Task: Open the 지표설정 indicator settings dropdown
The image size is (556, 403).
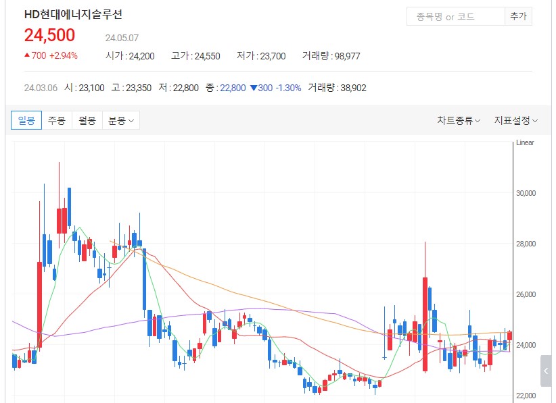Action: 515,120
